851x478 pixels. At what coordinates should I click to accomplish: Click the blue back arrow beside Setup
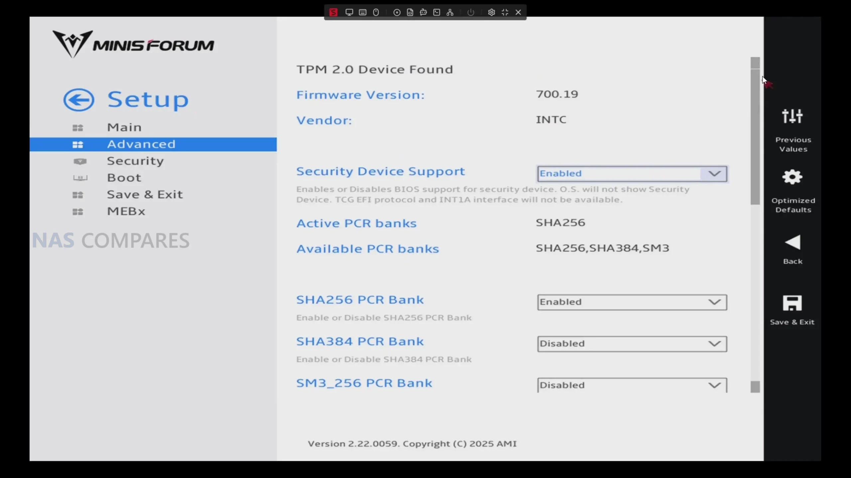(79, 100)
